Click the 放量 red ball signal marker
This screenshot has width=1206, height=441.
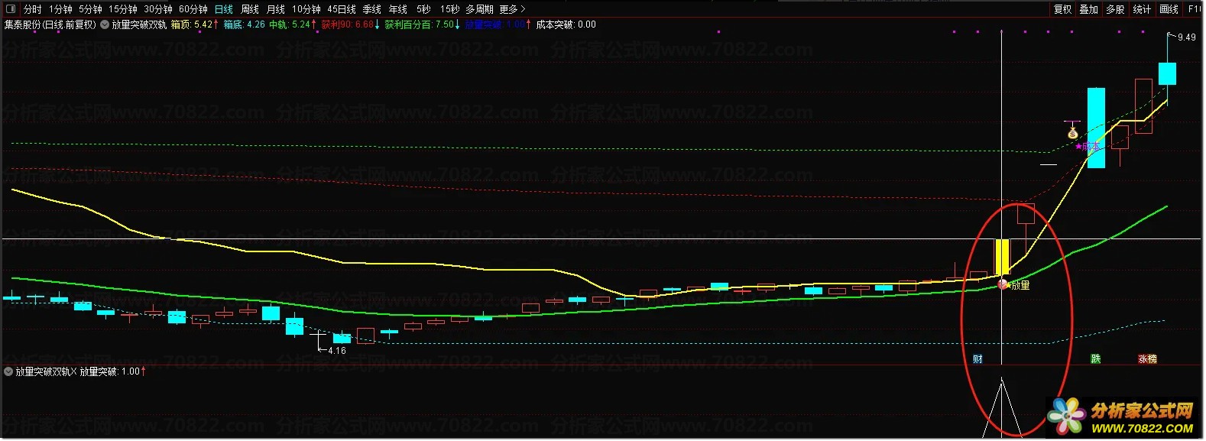pyautogui.click(x=1003, y=284)
